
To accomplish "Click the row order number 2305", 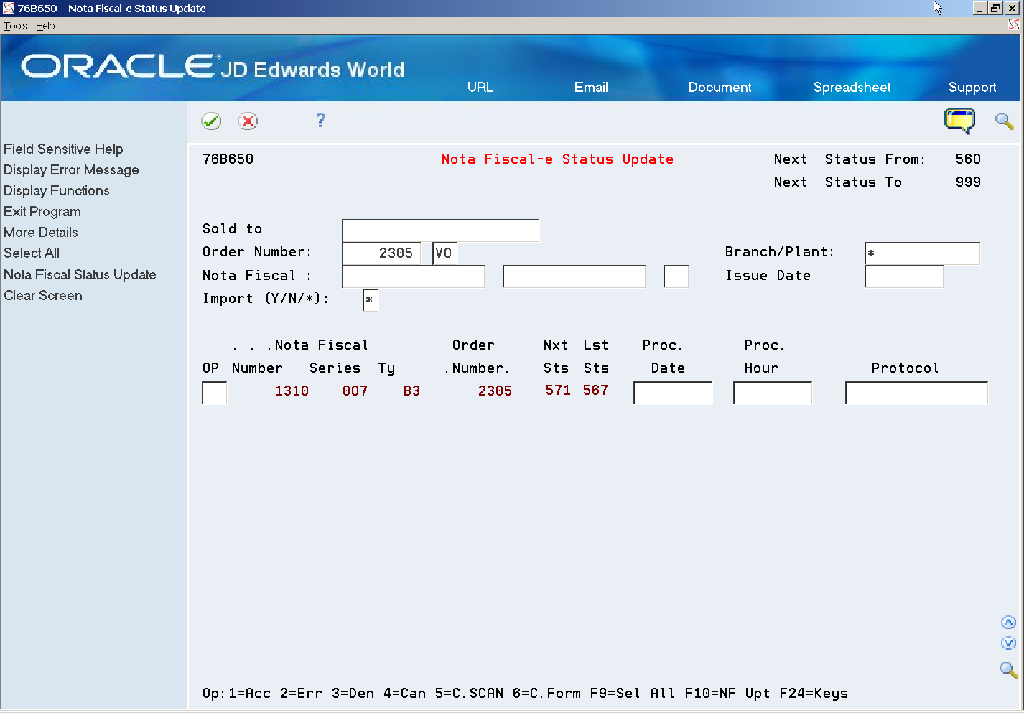I will tap(495, 391).
